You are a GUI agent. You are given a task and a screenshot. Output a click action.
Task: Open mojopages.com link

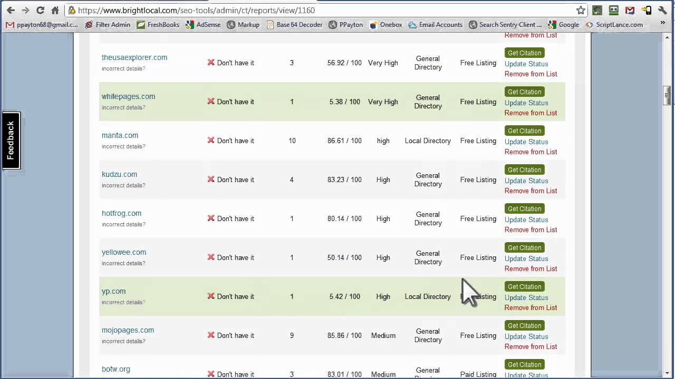click(x=128, y=330)
